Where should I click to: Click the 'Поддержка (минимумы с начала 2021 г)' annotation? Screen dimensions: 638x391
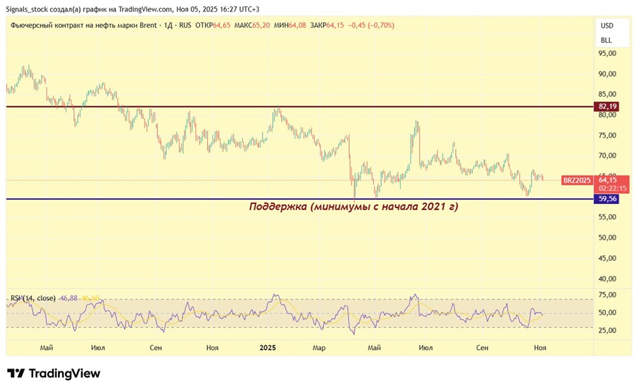pos(353,207)
